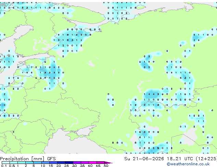The width and height of the screenshot is (217, 167).
Task: Pick the 1–2 mm legend swatch
Action: (22, 163)
